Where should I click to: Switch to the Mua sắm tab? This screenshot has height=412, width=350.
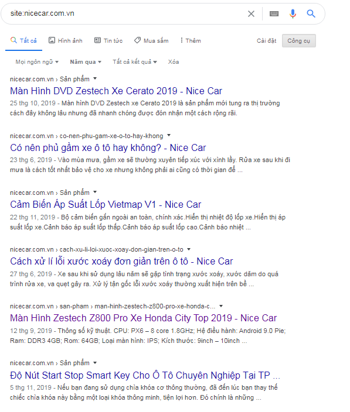click(151, 41)
